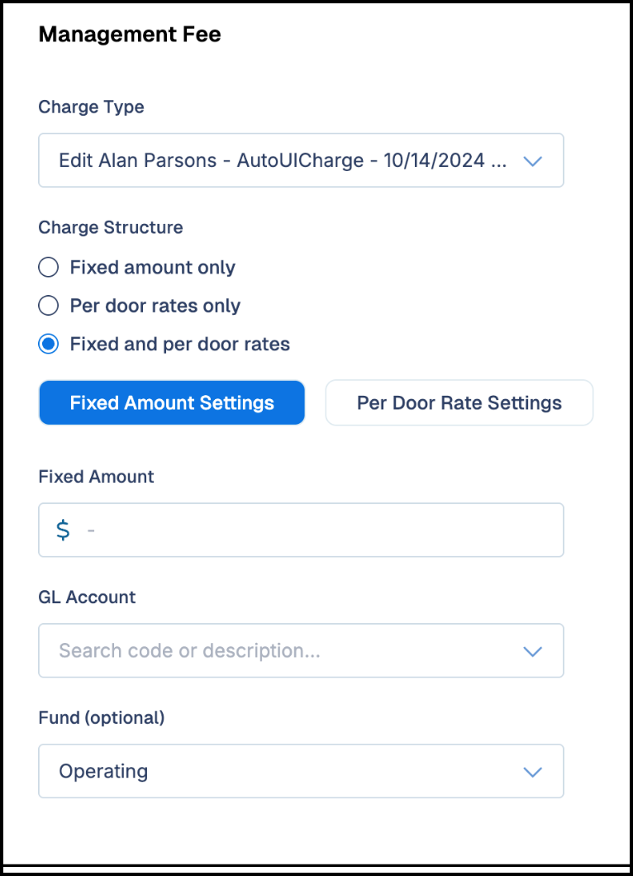Expand the Fund dropdown showing Operating
This screenshot has width=633, height=876.
tap(301, 771)
